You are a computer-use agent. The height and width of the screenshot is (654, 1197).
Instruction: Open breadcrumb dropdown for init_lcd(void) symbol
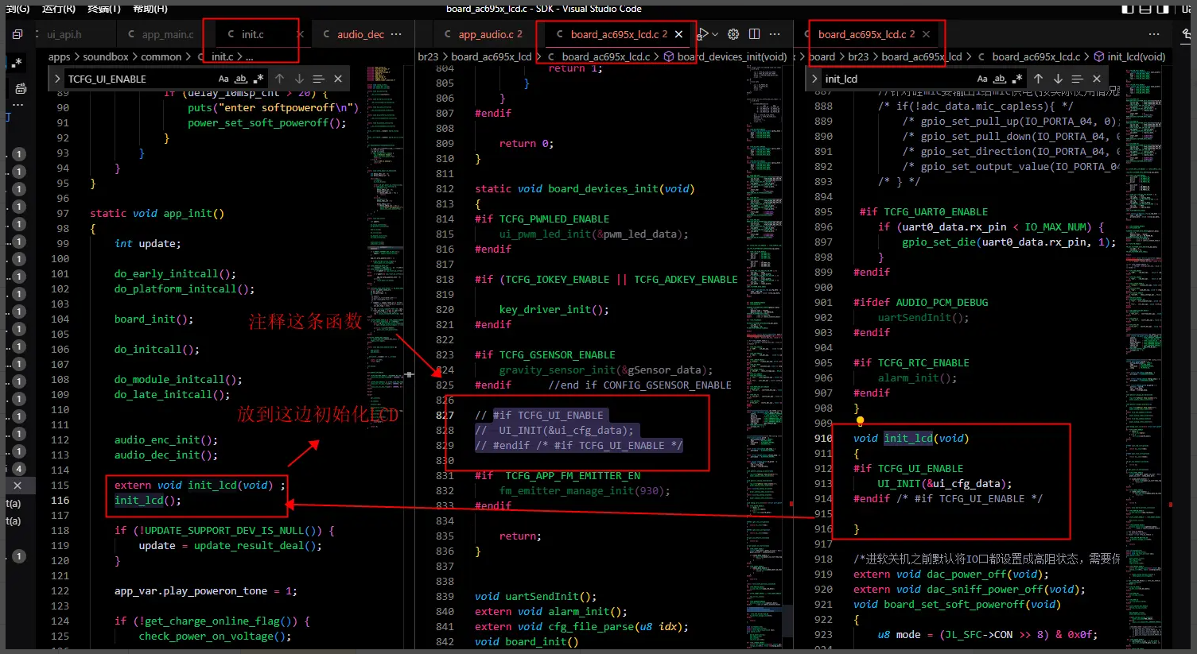[1129, 56]
